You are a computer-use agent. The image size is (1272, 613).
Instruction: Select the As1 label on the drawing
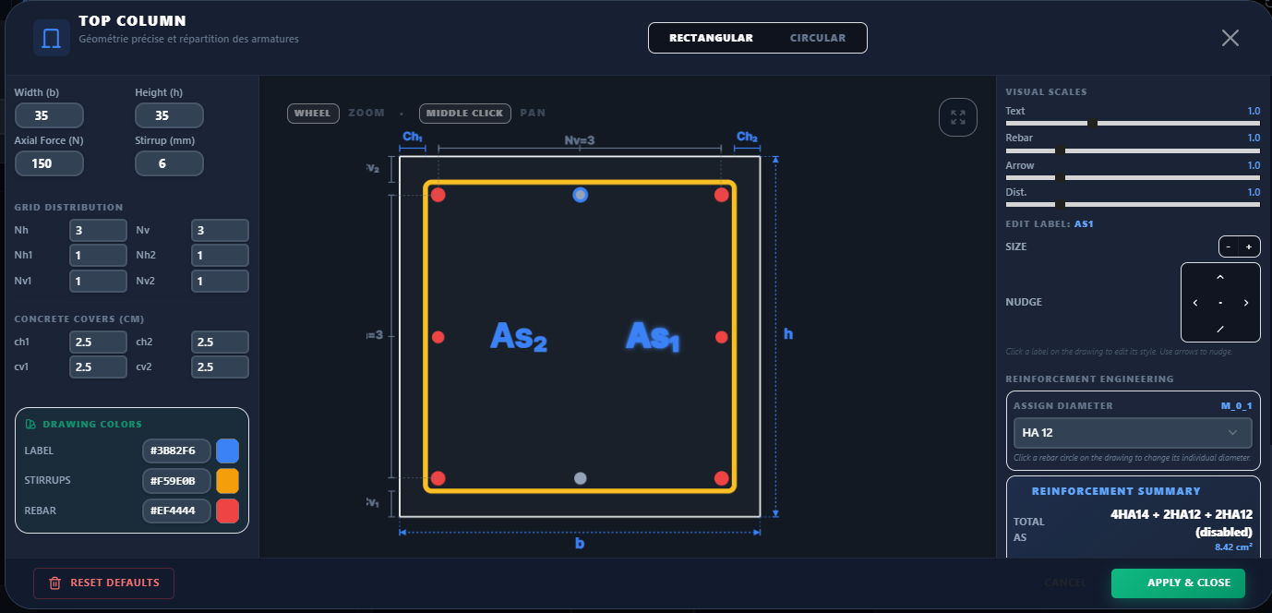pos(652,337)
